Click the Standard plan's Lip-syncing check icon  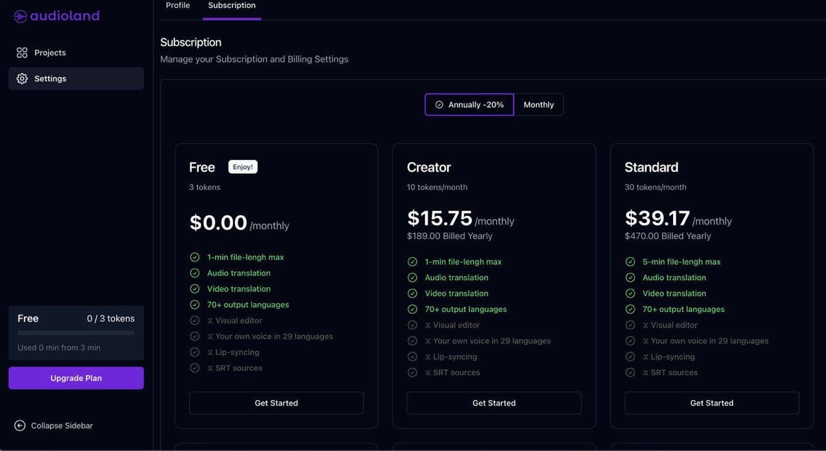click(630, 357)
